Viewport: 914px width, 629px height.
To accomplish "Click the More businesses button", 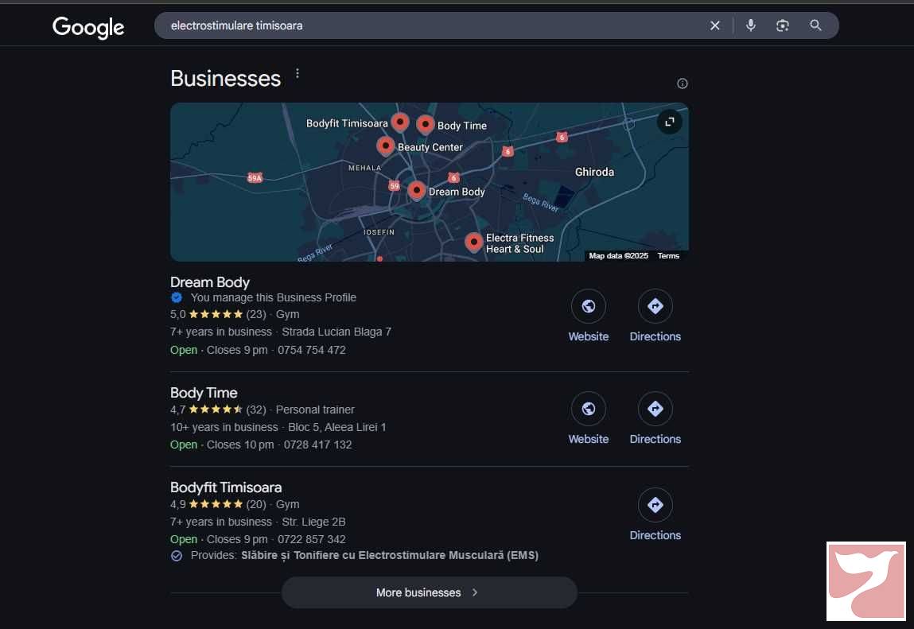I will click(429, 592).
